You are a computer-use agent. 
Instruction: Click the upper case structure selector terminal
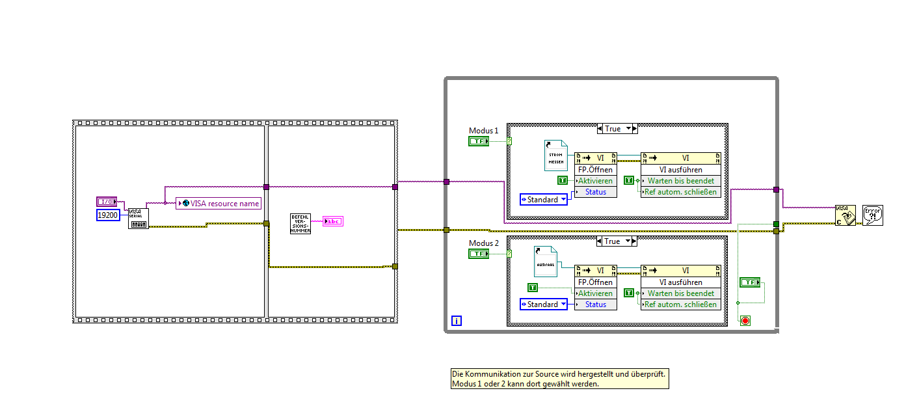click(509, 141)
